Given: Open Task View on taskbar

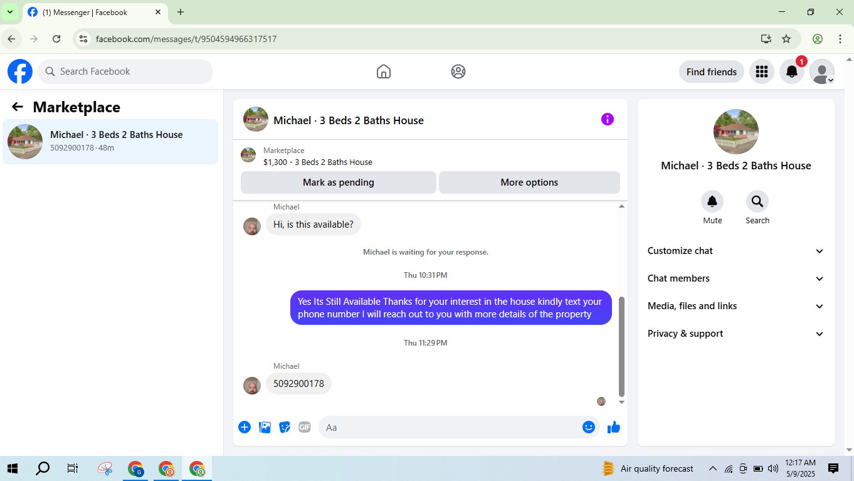Looking at the screenshot, I should click(72, 468).
